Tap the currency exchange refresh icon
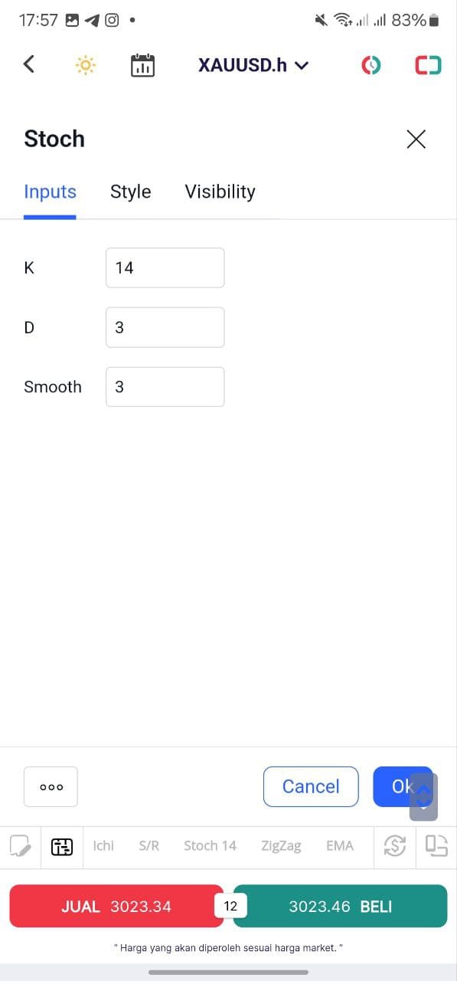 click(x=394, y=846)
